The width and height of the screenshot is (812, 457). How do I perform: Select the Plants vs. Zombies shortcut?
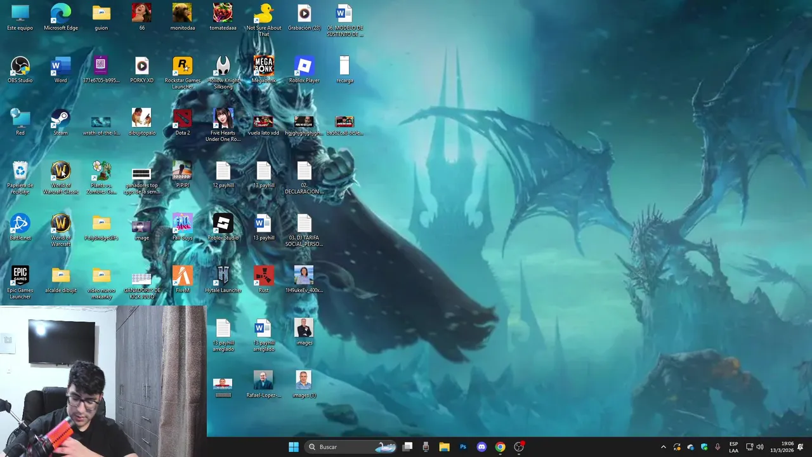[x=101, y=178]
